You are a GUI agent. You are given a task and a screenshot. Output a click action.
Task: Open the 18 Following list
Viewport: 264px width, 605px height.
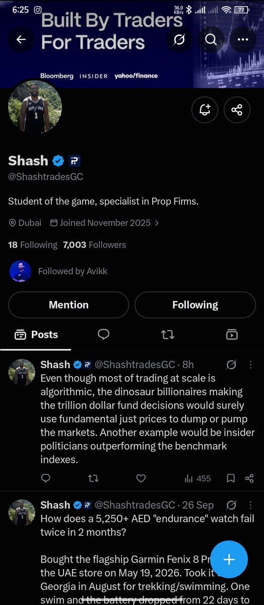[33, 245]
